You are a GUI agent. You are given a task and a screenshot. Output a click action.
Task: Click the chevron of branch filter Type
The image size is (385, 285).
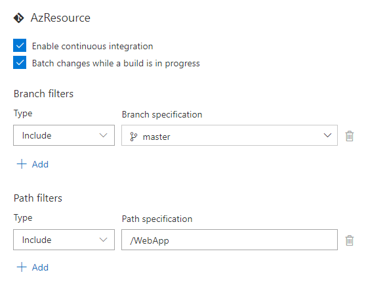click(103, 135)
